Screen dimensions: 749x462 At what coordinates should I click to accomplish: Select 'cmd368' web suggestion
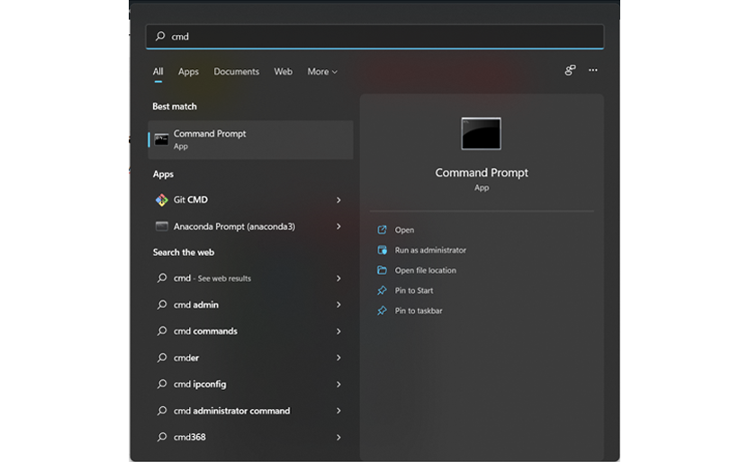pyautogui.click(x=251, y=437)
